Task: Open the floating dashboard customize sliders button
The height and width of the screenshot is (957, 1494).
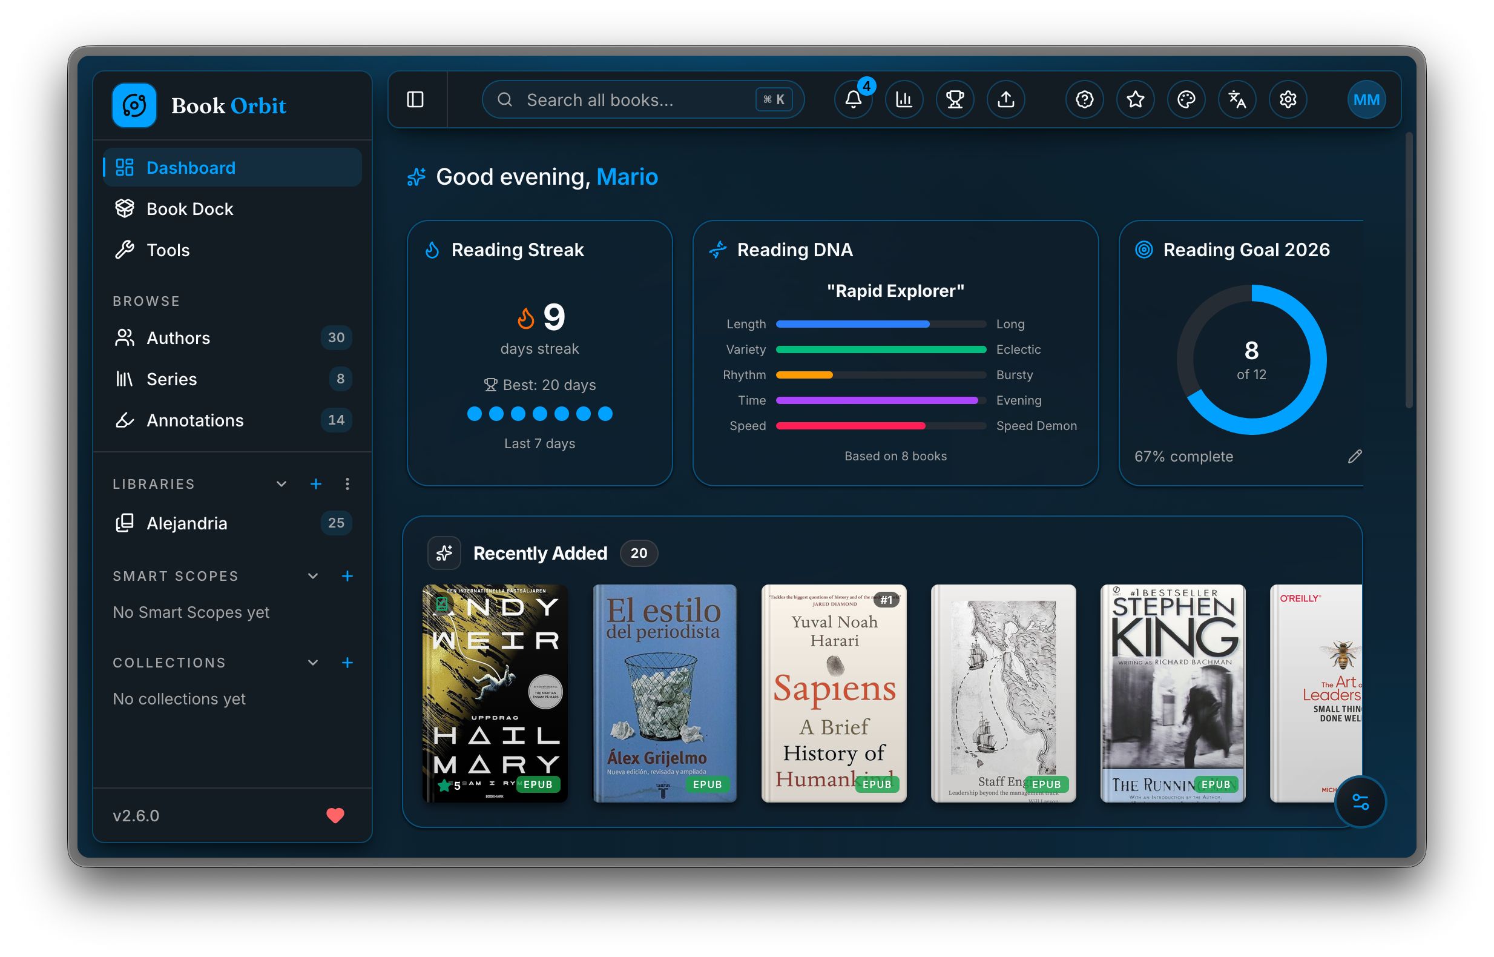Action: click(1360, 803)
